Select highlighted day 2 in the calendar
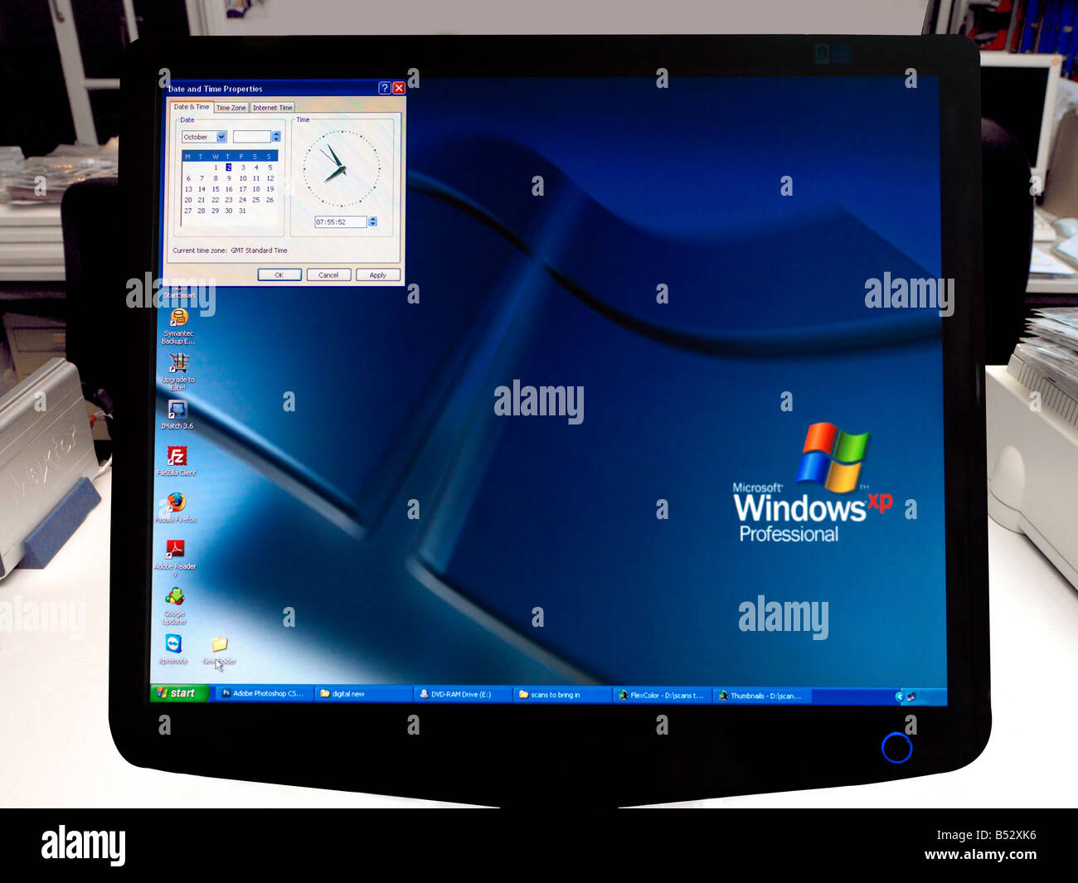Viewport: 1078px width, 883px height. pyautogui.click(x=229, y=167)
